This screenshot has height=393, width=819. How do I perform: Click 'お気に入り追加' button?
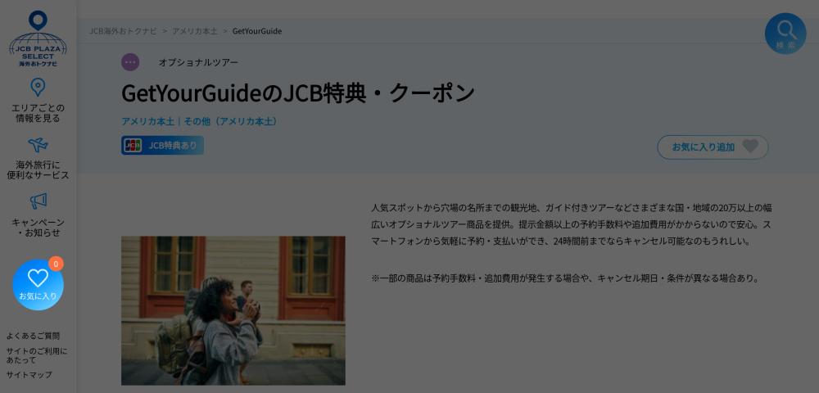[x=713, y=147]
